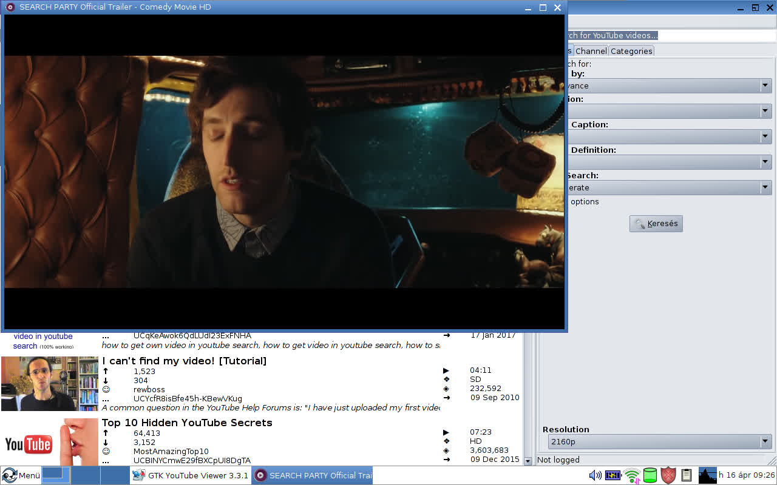Activate GTK YouTube Viewer 3.3.1 taskbar entry
The image size is (777, 485).
tap(190, 475)
